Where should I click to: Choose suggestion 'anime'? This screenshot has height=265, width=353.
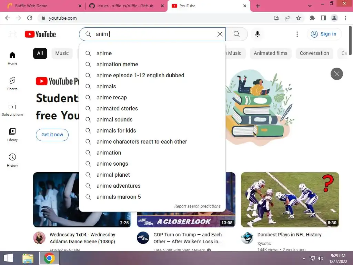click(152, 53)
